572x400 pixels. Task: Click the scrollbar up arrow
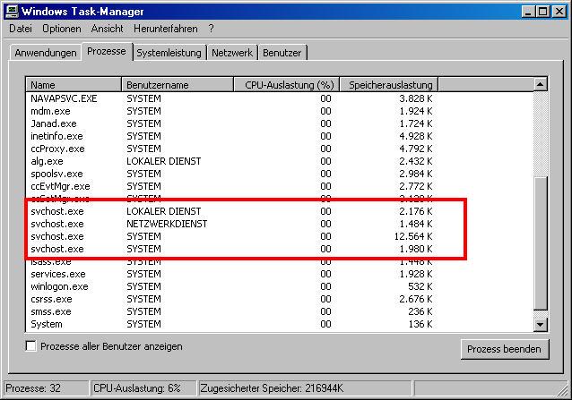tap(541, 84)
